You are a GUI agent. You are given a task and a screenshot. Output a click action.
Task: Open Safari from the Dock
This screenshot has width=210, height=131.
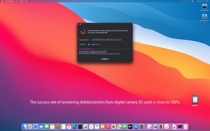coord(35,127)
